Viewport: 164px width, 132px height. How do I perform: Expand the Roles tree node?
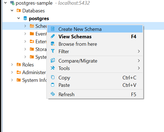click(12, 64)
